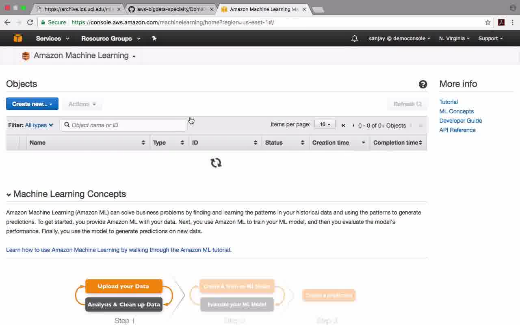Open the N. Virginia region selector
This screenshot has height=325, width=520.
click(x=454, y=39)
